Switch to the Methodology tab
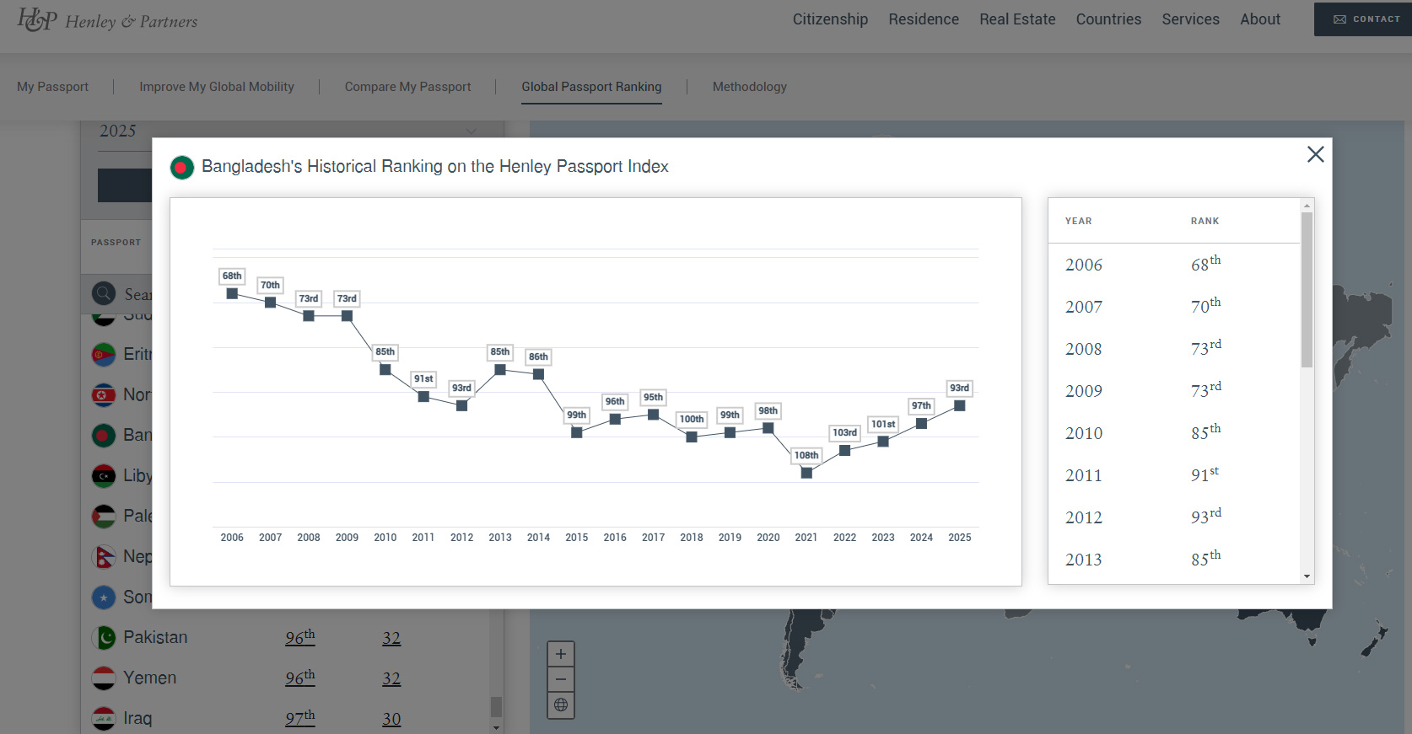Image resolution: width=1412 pixels, height=734 pixels. click(750, 87)
